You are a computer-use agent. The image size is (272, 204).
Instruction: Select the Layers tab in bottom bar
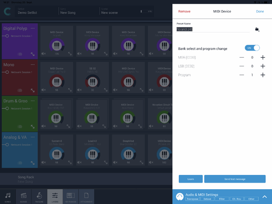pos(55,196)
